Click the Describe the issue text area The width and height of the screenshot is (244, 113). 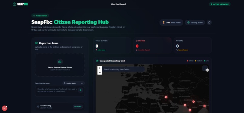point(60,91)
